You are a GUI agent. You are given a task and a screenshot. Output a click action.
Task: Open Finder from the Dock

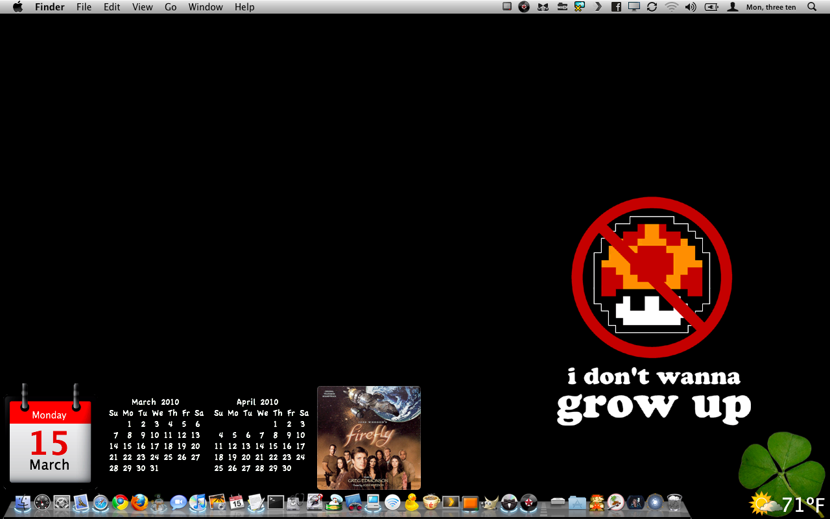tap(23, 502)
